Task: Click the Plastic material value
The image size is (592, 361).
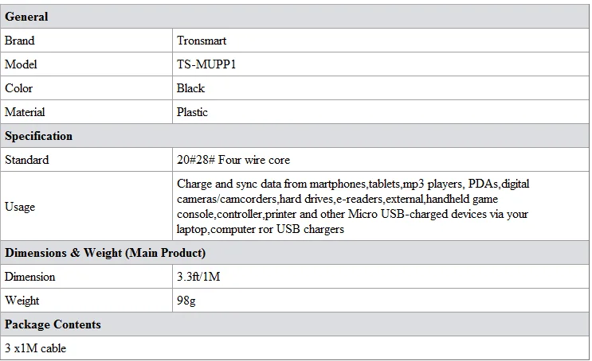Action: coord(193,112)
